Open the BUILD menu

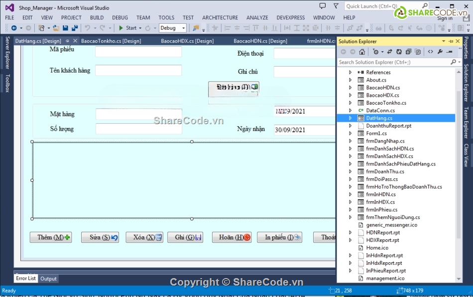click(x=97, y=18)
